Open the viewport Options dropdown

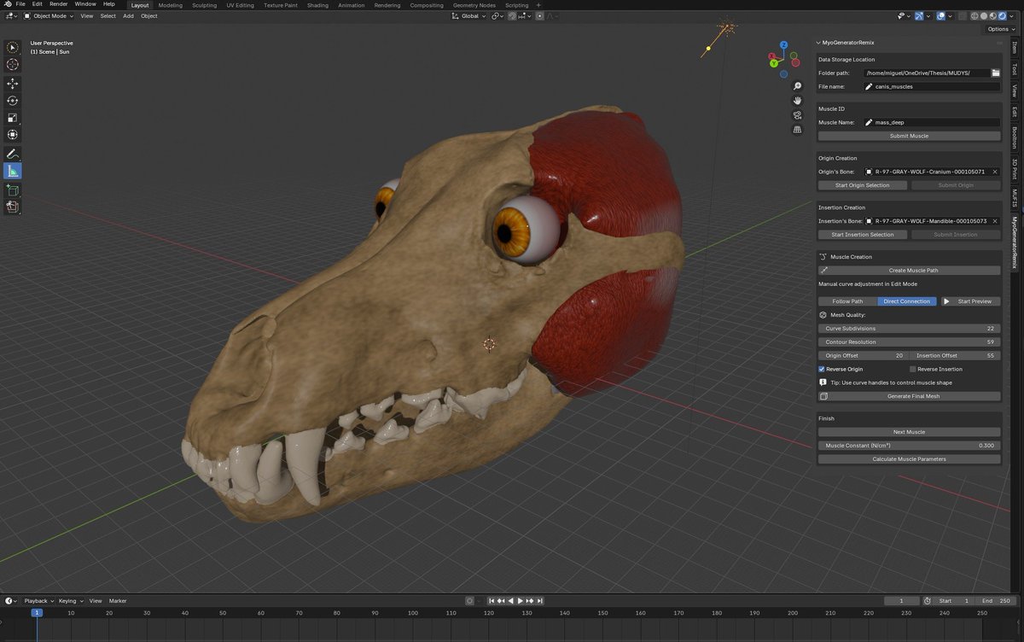pyautogui.click(x=1001, y=29)
